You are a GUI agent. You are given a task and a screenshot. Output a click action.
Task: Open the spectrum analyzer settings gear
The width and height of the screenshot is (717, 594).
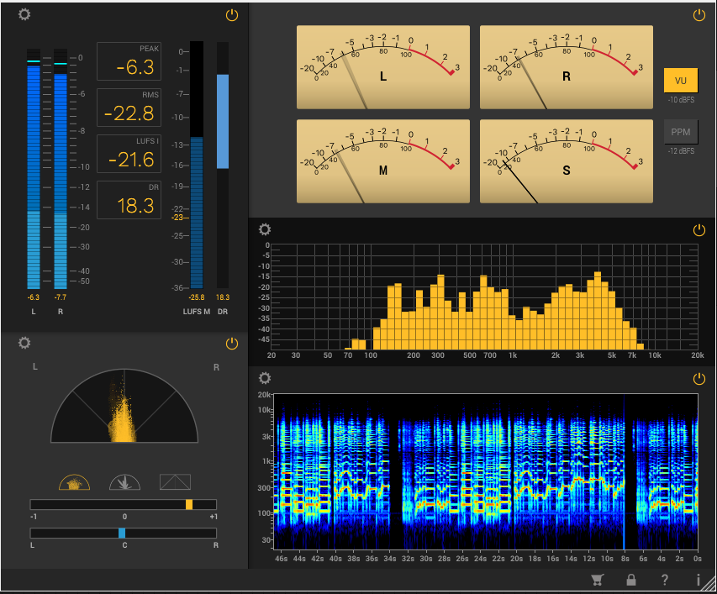265,229
